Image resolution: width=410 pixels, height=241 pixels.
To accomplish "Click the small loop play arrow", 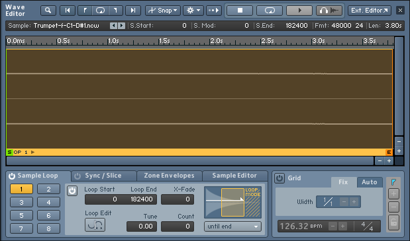I will [x=32, y=152].
